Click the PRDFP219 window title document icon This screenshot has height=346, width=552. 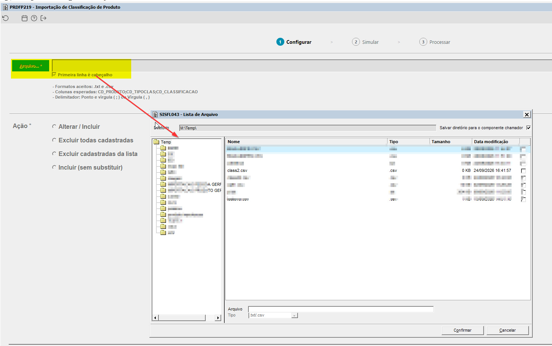pyautogui.click(x=5, y=7)
